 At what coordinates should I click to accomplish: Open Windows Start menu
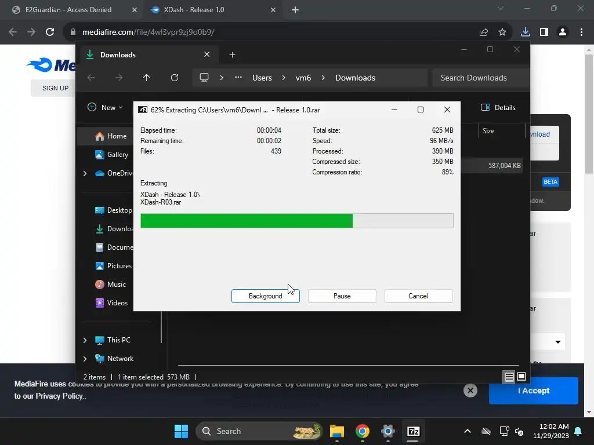[x=181, y=431]
